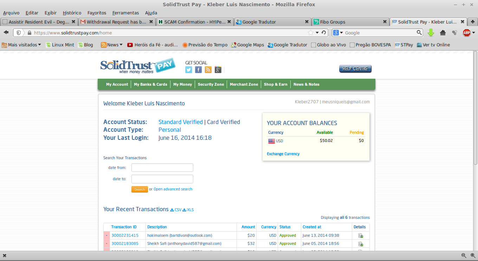
Task: Open the Exchange Currency link
Action: pyautogui.click(x=283, y=154)
